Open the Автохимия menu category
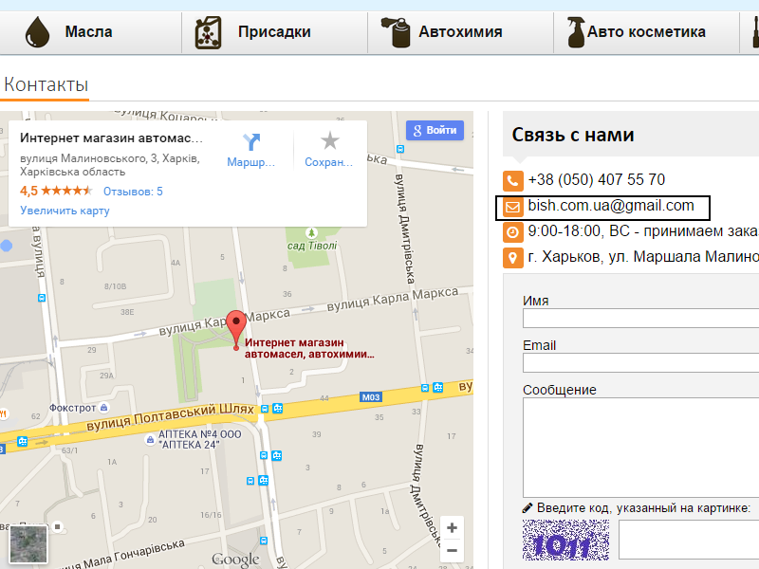This screenshot has height=569, width=759. pyautogui.click(x=460, y=32)
